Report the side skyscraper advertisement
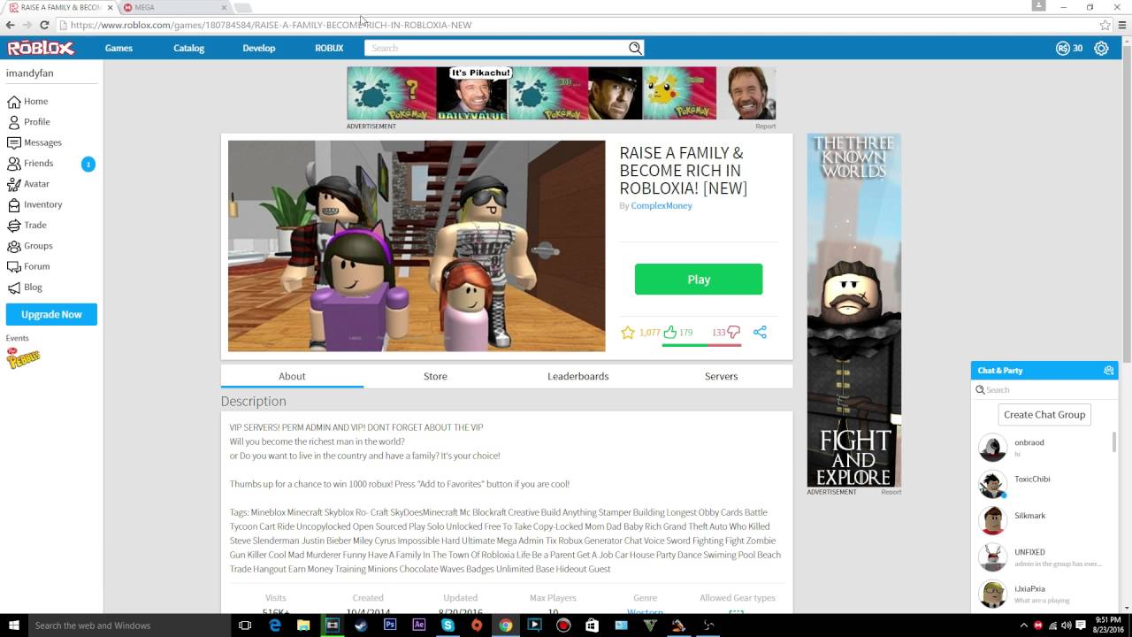The height and width of the screenshot is (637, 1132). tap(891, 492)
